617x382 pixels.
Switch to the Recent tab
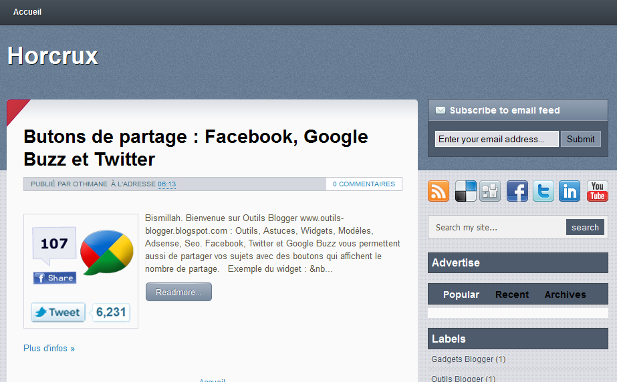coord(512,295)
